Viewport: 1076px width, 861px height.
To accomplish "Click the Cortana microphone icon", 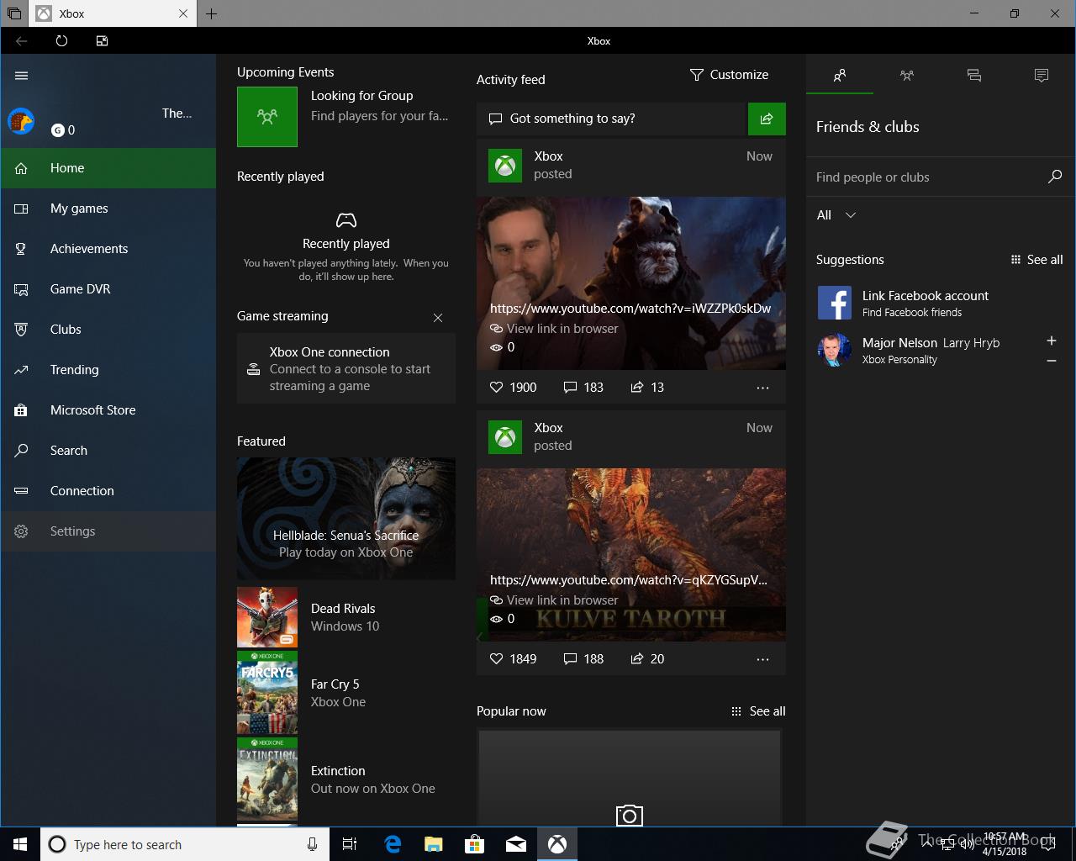I will [x=312, y=844].
